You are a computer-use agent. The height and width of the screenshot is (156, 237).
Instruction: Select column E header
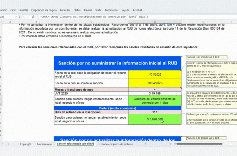click(203, 22)
